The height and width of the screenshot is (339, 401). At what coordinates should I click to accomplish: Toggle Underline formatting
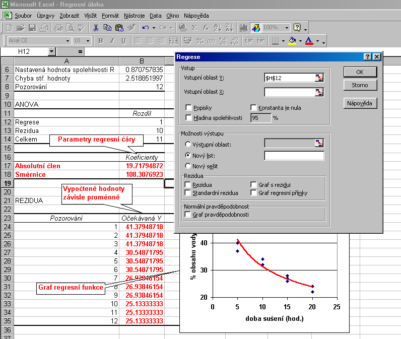point(124,41)
